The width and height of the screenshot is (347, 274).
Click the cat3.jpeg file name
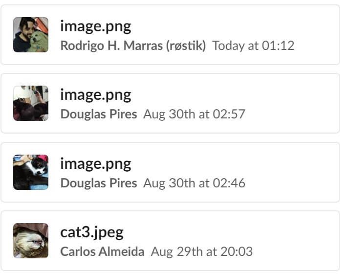92,233
